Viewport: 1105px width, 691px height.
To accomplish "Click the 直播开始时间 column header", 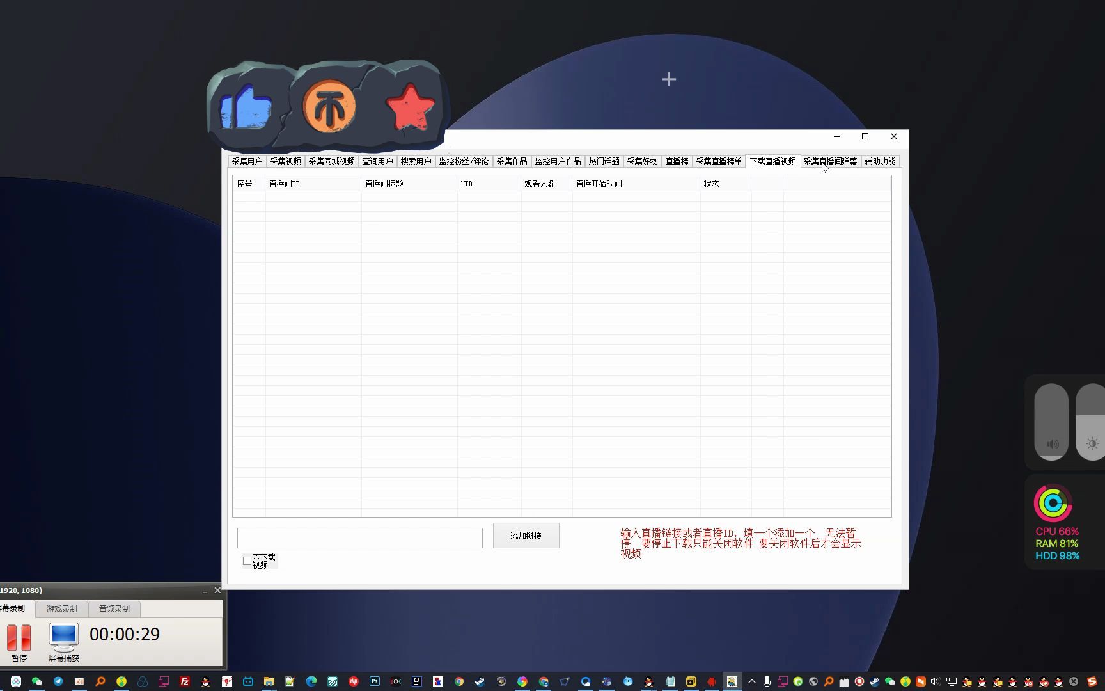I will [x=636, y=184].
